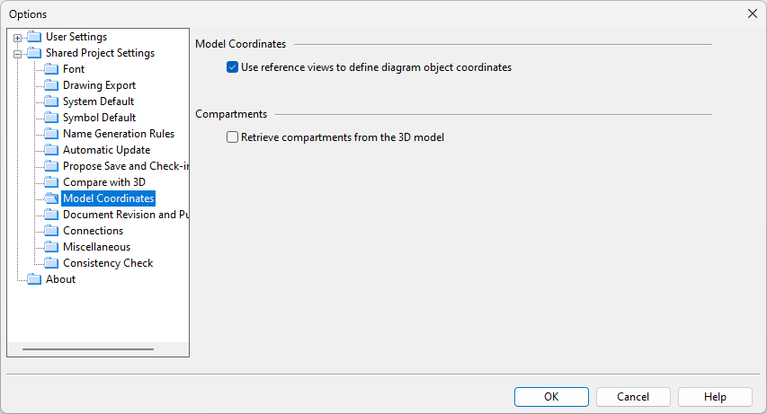The width and height of the screenshot is (767, 414).
Task: Click the Drawing Export folder icon
Action: (51, 85)
